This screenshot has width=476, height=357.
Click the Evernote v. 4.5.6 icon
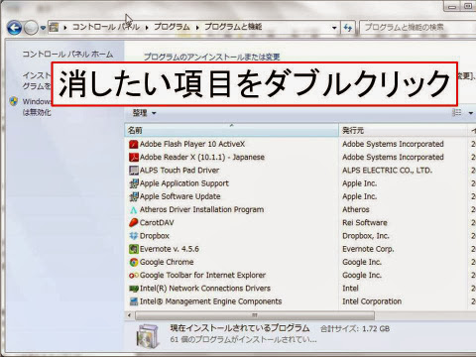[134, 249]
